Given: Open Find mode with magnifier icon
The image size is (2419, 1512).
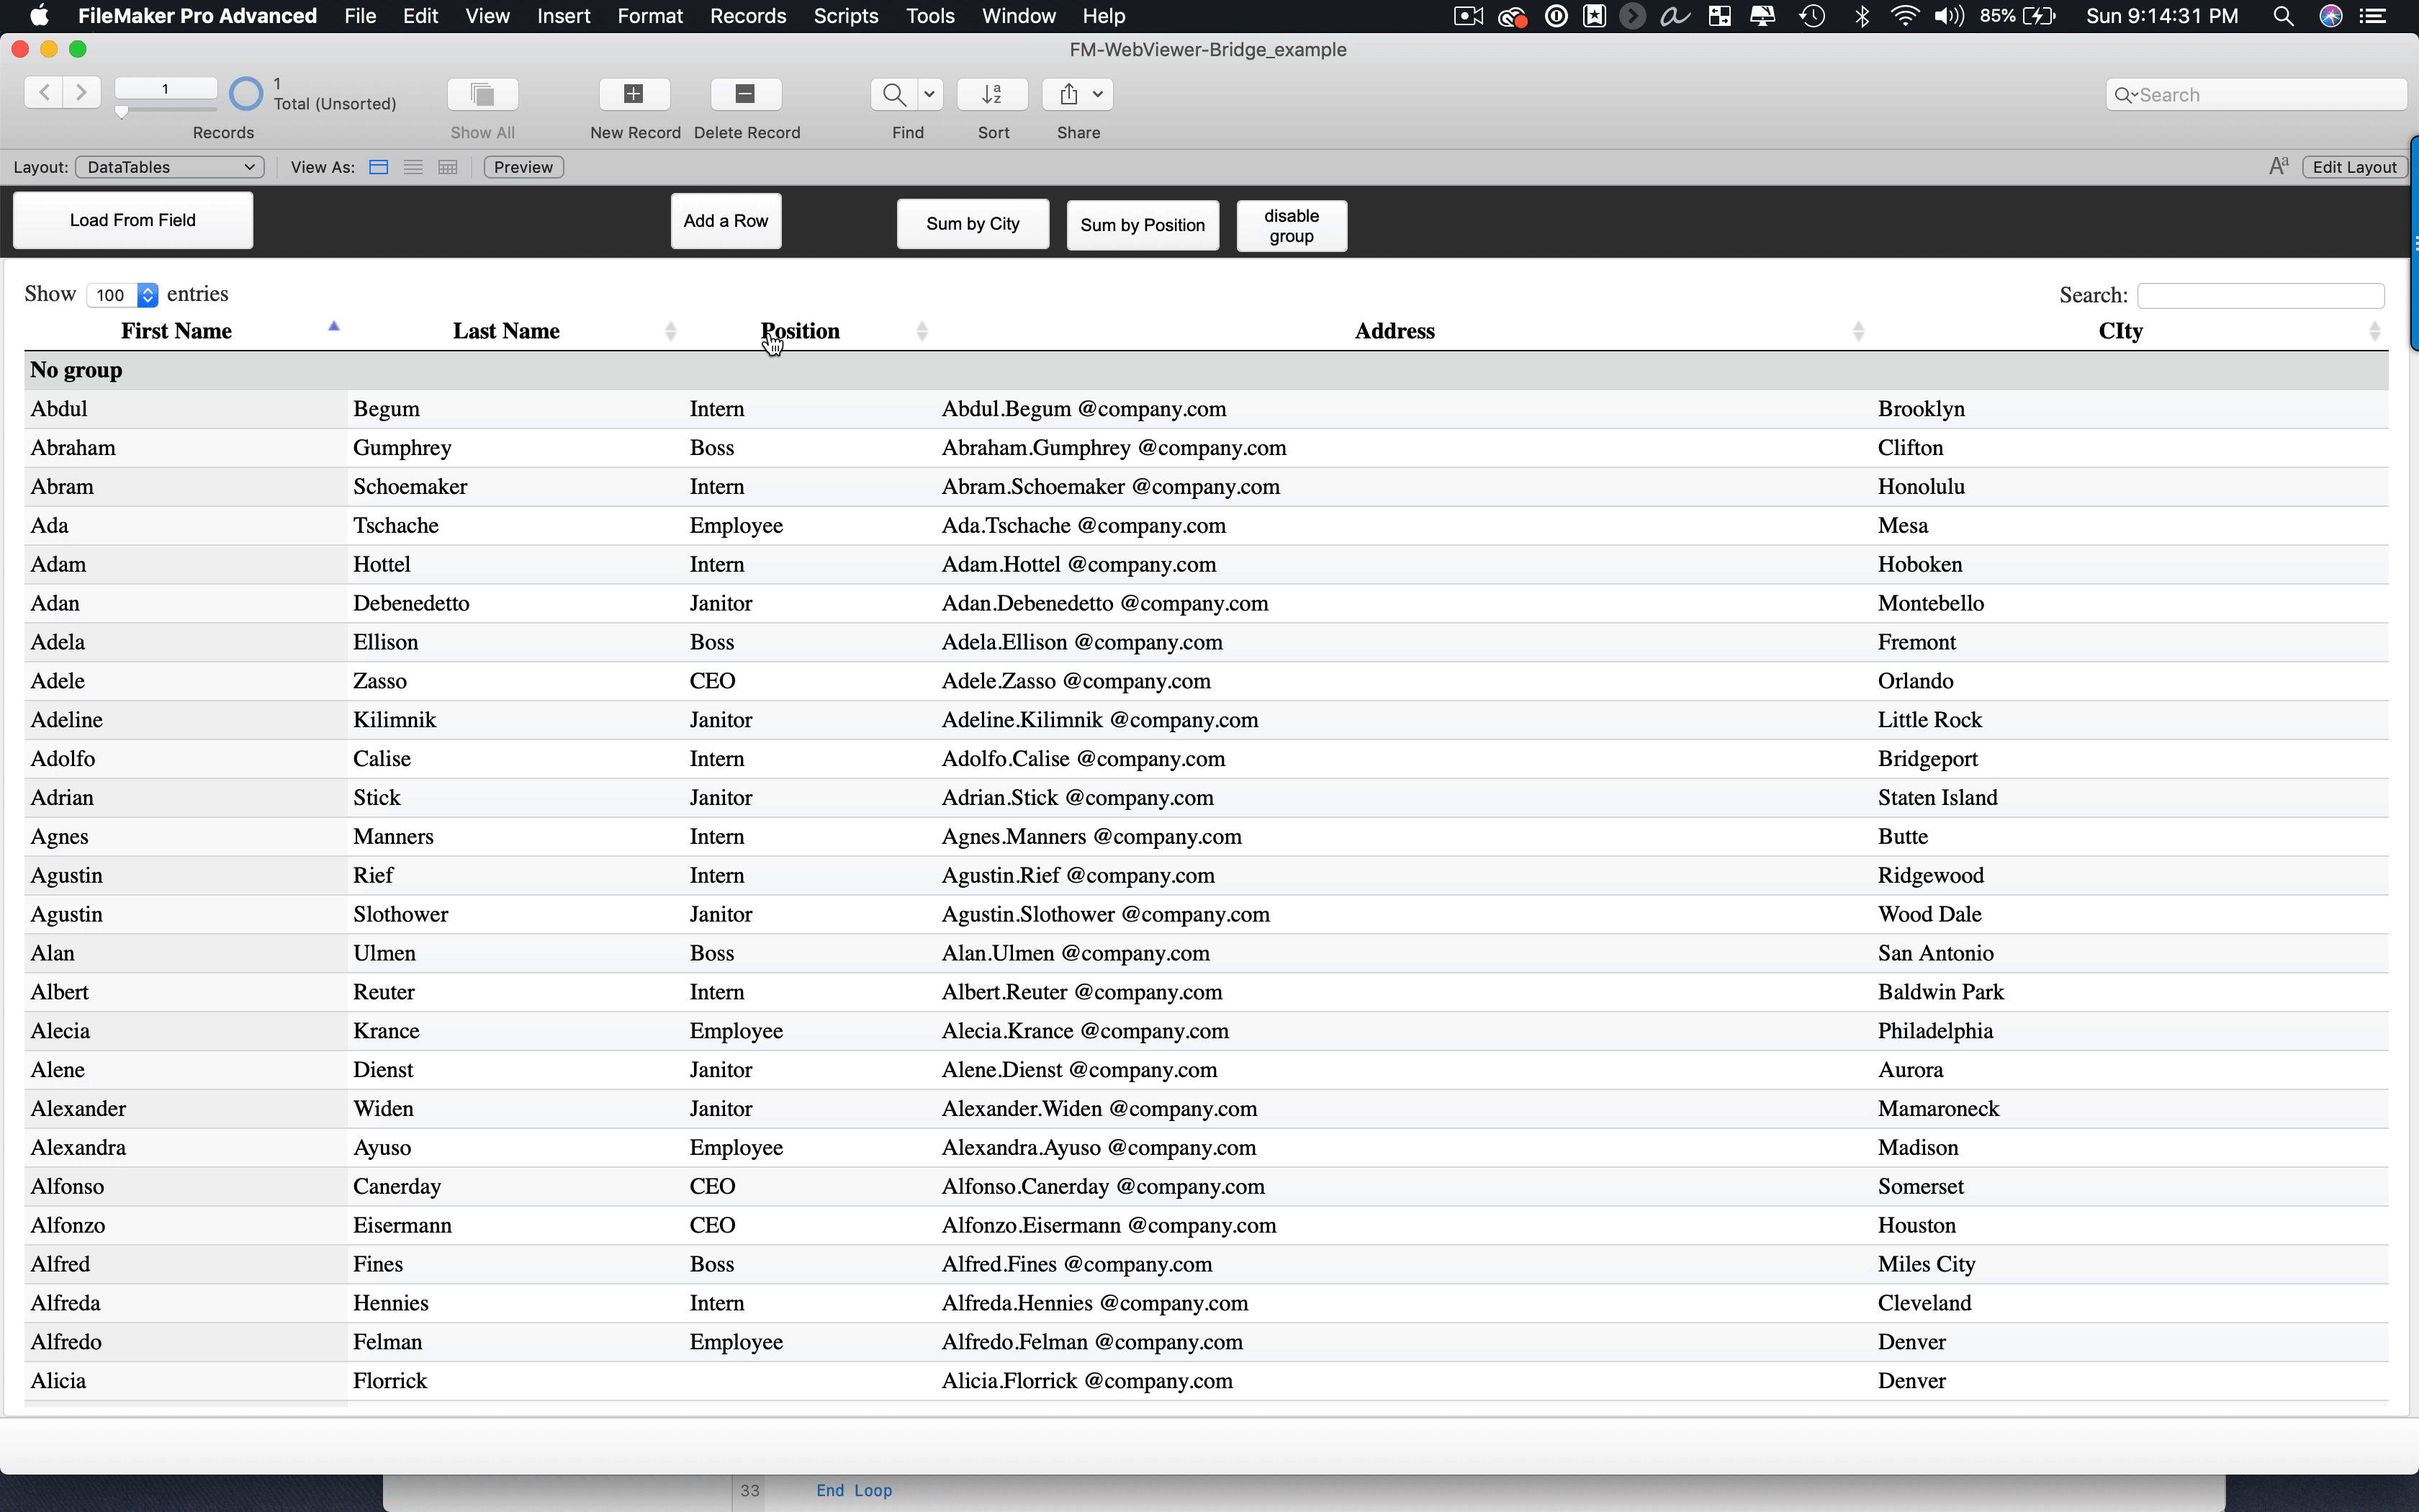Looking at the screenshot, I should coord(893,94).
